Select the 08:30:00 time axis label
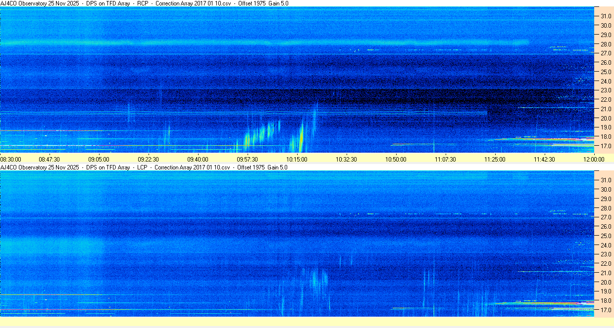Viewport: 614px width, 328px height. coord(11,159)
